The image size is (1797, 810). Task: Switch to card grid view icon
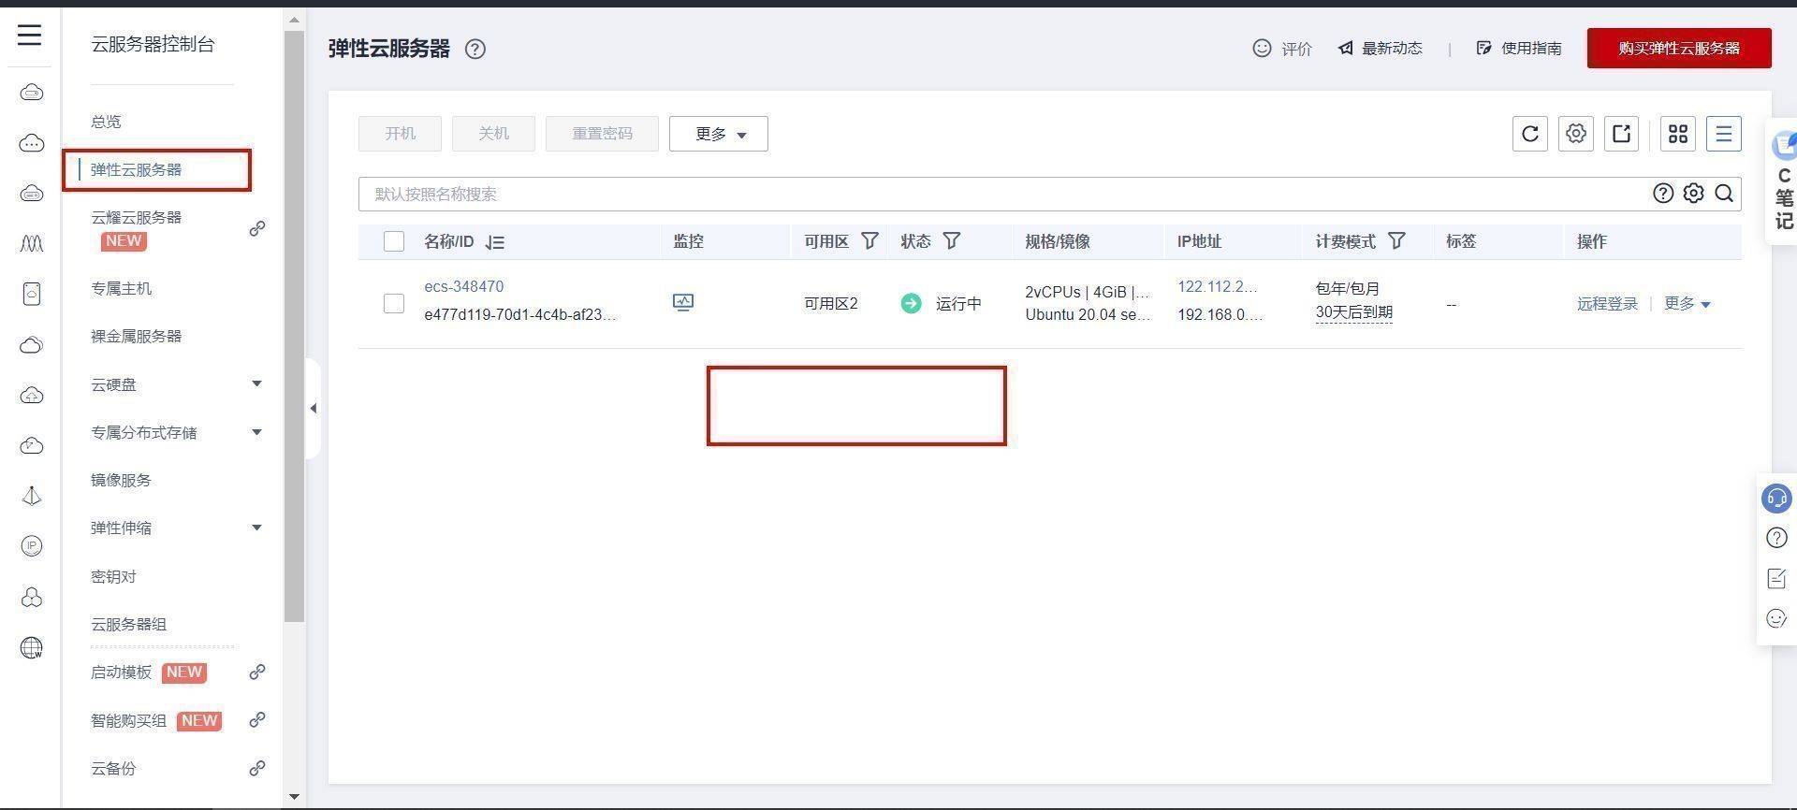[x=1678, y=134]
